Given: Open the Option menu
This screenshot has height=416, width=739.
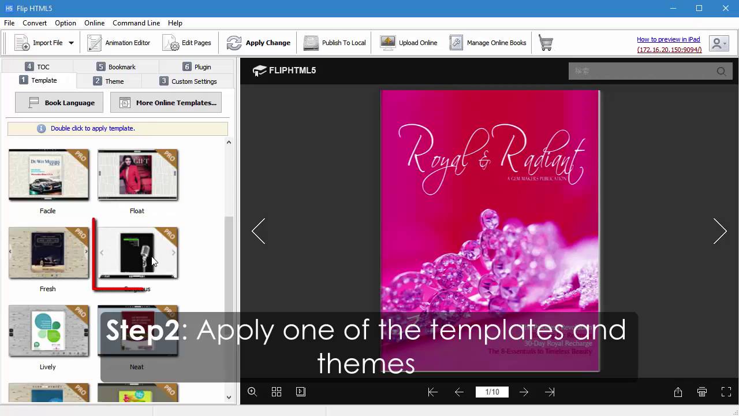Looking at the screenshot, I should 65,23.
